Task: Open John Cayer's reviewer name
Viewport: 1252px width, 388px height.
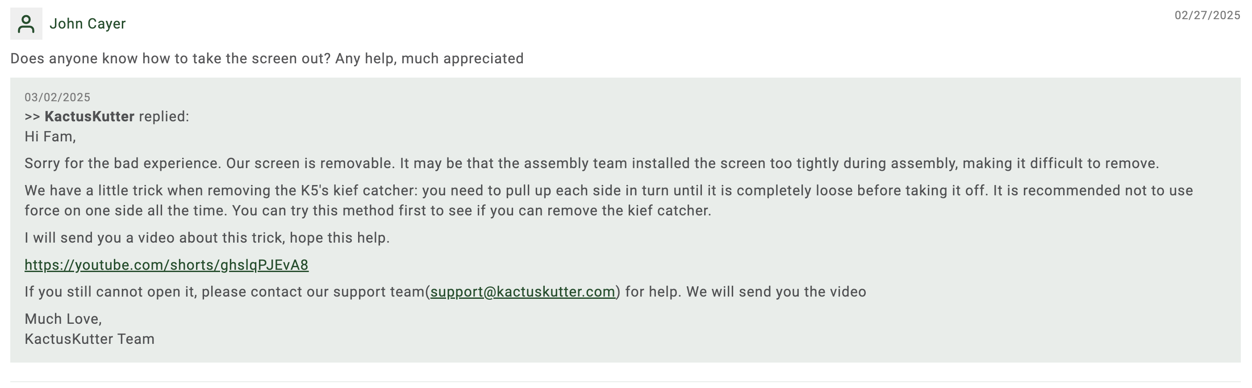Action: pyautogui.click(x=88, y=24)
